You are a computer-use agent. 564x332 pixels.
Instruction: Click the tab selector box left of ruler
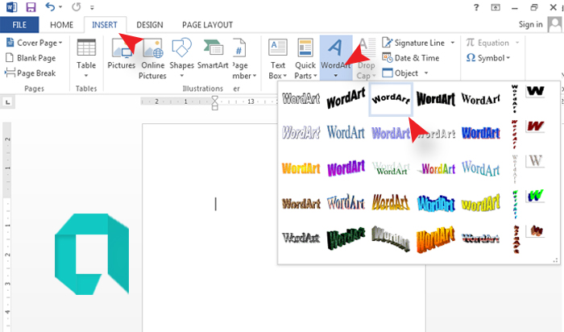click(7, 102)
